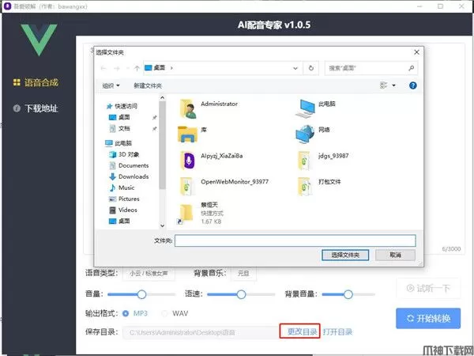Click the 保存目录 path field
Viewport: 474px width, 356px height.
pos(201,332)
